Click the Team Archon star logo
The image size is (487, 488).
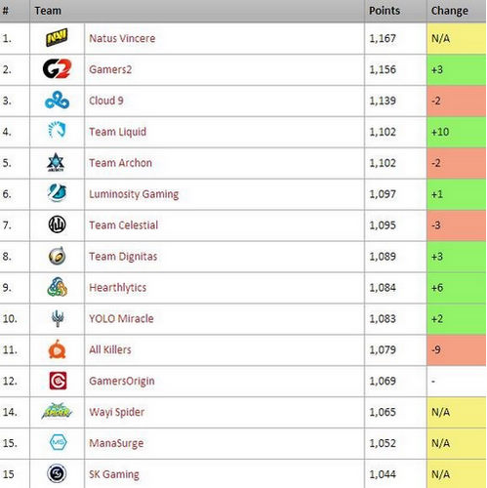[x=56, y=162]
